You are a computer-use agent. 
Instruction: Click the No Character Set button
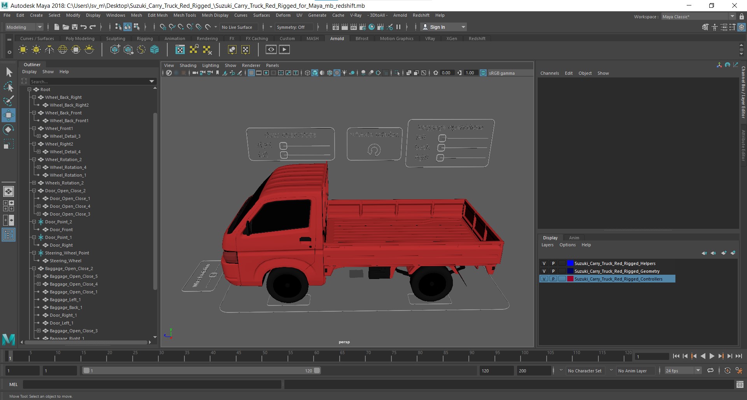pyautogui.click(x=584, y=371)
